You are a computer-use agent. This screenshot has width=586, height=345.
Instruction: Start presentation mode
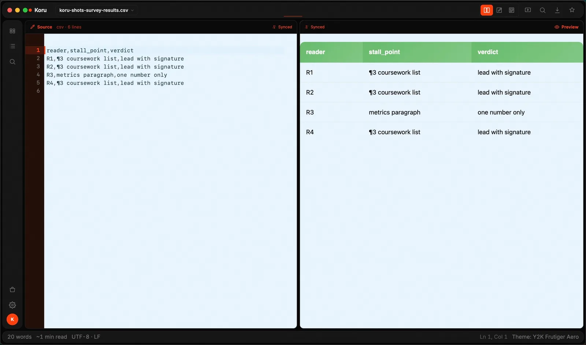(x=528, y=10)
